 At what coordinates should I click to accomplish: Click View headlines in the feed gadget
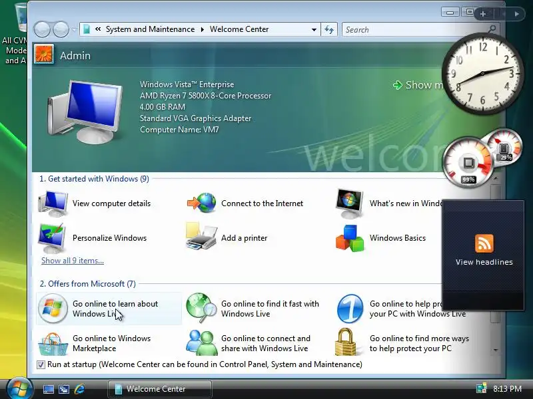(x=484, y=262)
